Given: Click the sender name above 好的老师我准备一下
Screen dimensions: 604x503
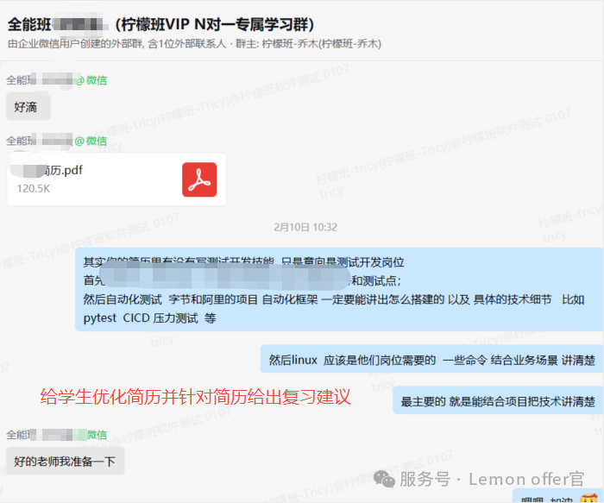Looking at the screenshot, I should pyautogui.click(x=39, y=434).
